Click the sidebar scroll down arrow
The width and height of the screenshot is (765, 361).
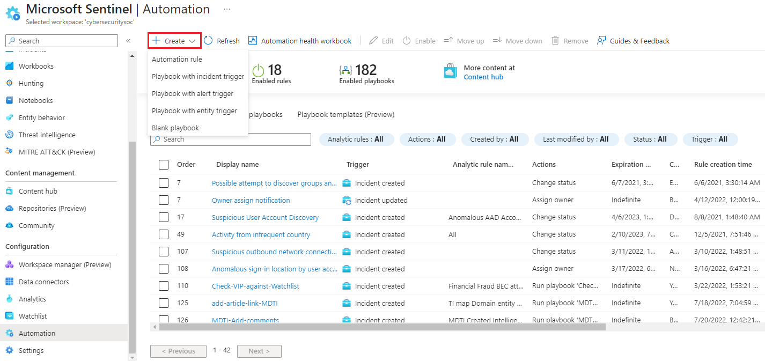132,357
